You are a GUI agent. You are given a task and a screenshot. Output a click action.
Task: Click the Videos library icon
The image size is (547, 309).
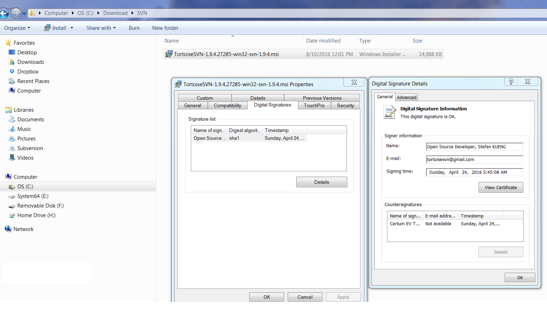[12, 158]
